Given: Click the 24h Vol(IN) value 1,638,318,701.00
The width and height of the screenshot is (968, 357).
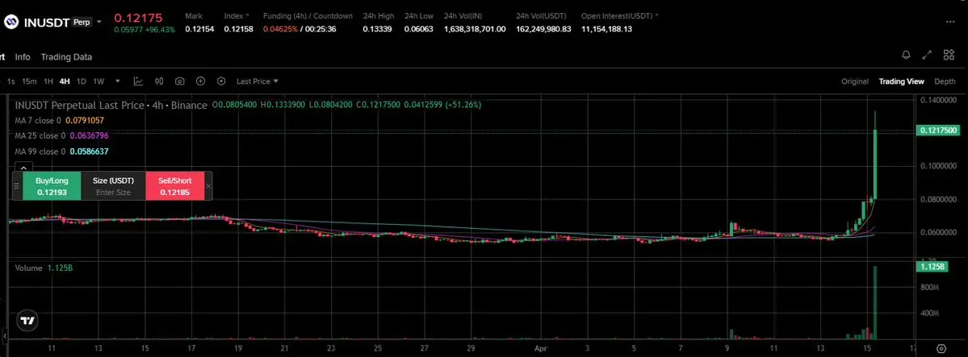Looking at the screenshot, I should pos(475,29).
